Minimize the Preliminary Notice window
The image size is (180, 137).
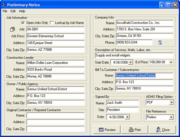tap(162, 5)
